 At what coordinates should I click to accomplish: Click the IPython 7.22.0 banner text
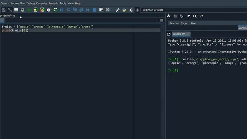tap(208, 52)
